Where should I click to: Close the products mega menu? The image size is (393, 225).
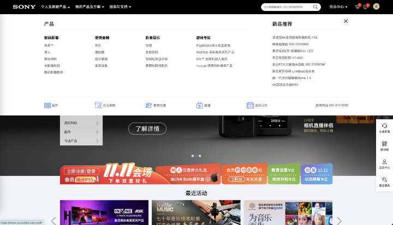(346, 21)
